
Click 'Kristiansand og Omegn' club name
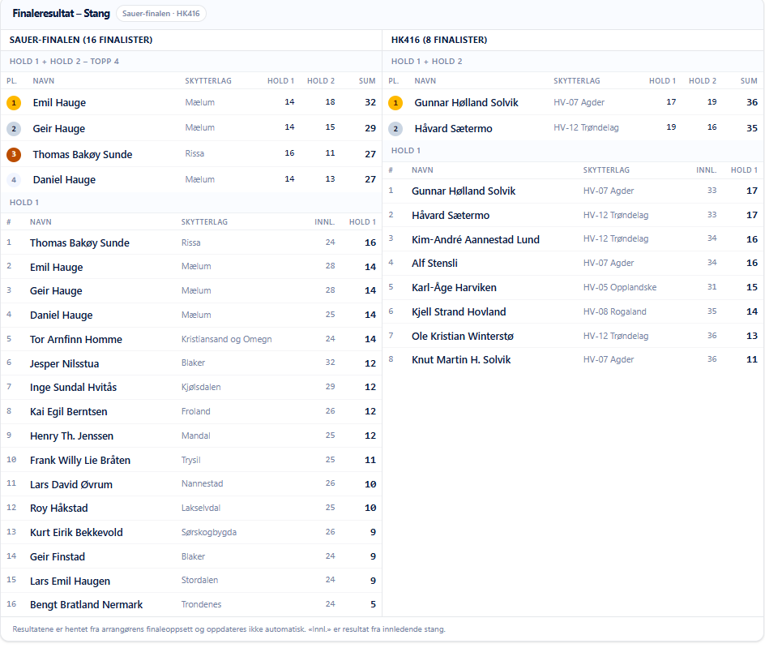[226, 339]
